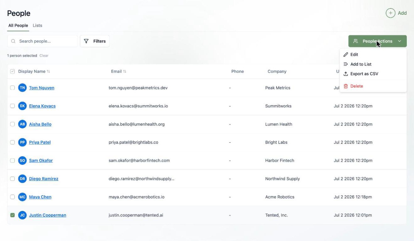
Task: Choose Delete from the actions menu
Action: click(x=373, y=86)
